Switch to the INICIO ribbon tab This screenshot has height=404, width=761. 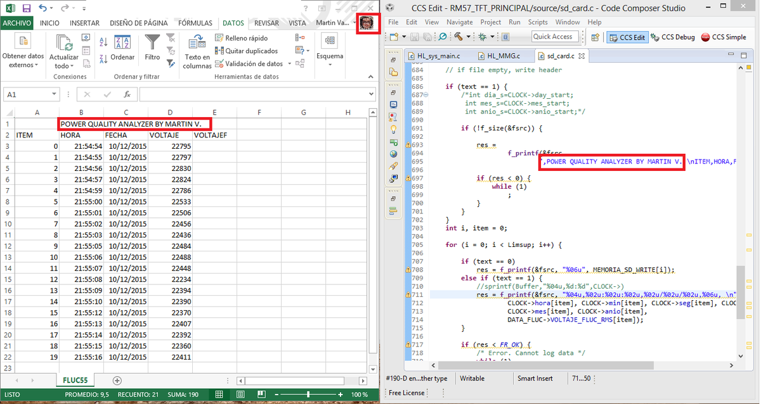(50, 23)
